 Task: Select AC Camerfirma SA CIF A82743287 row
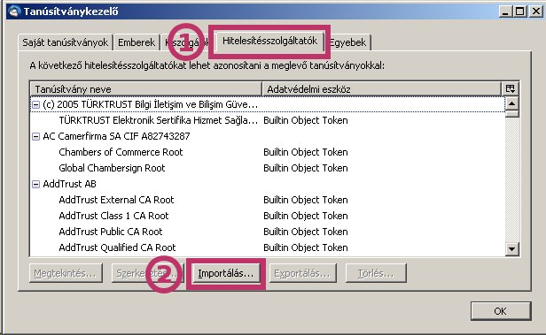click(x=268, y=136)
